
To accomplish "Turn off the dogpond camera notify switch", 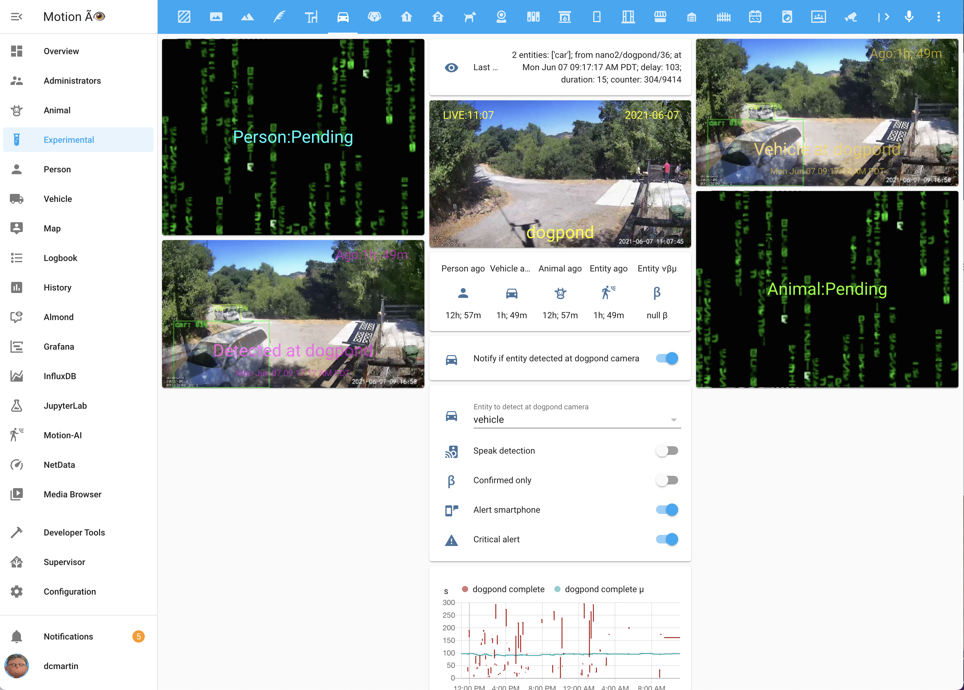I will [667, 358].
